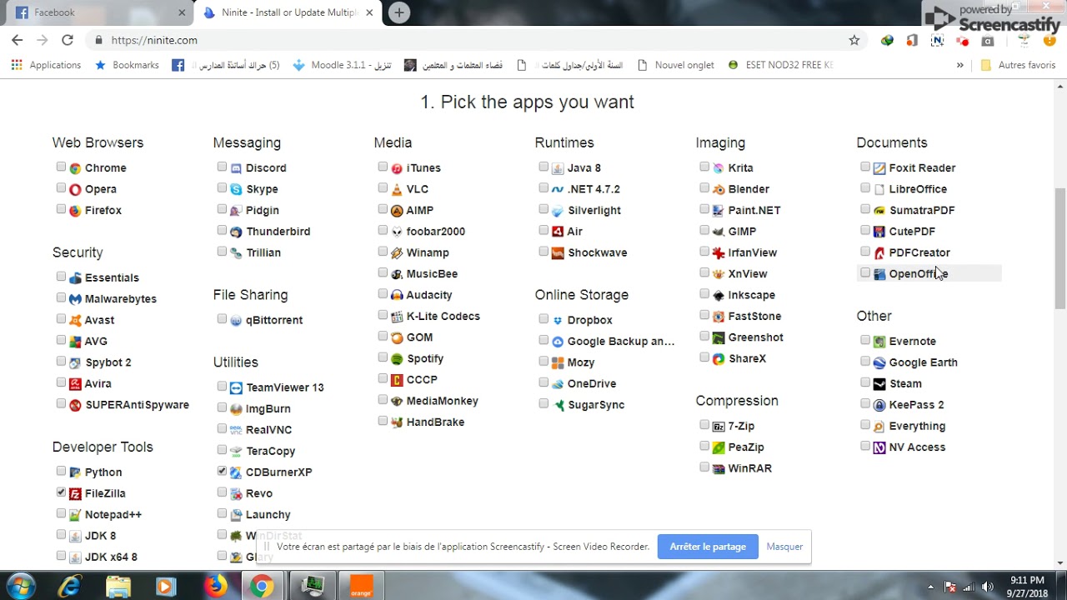This screenshot has width=1067, height=600.
Task: Reload the Ninite page
Action: pyautogui.click(x=68, y=40)
